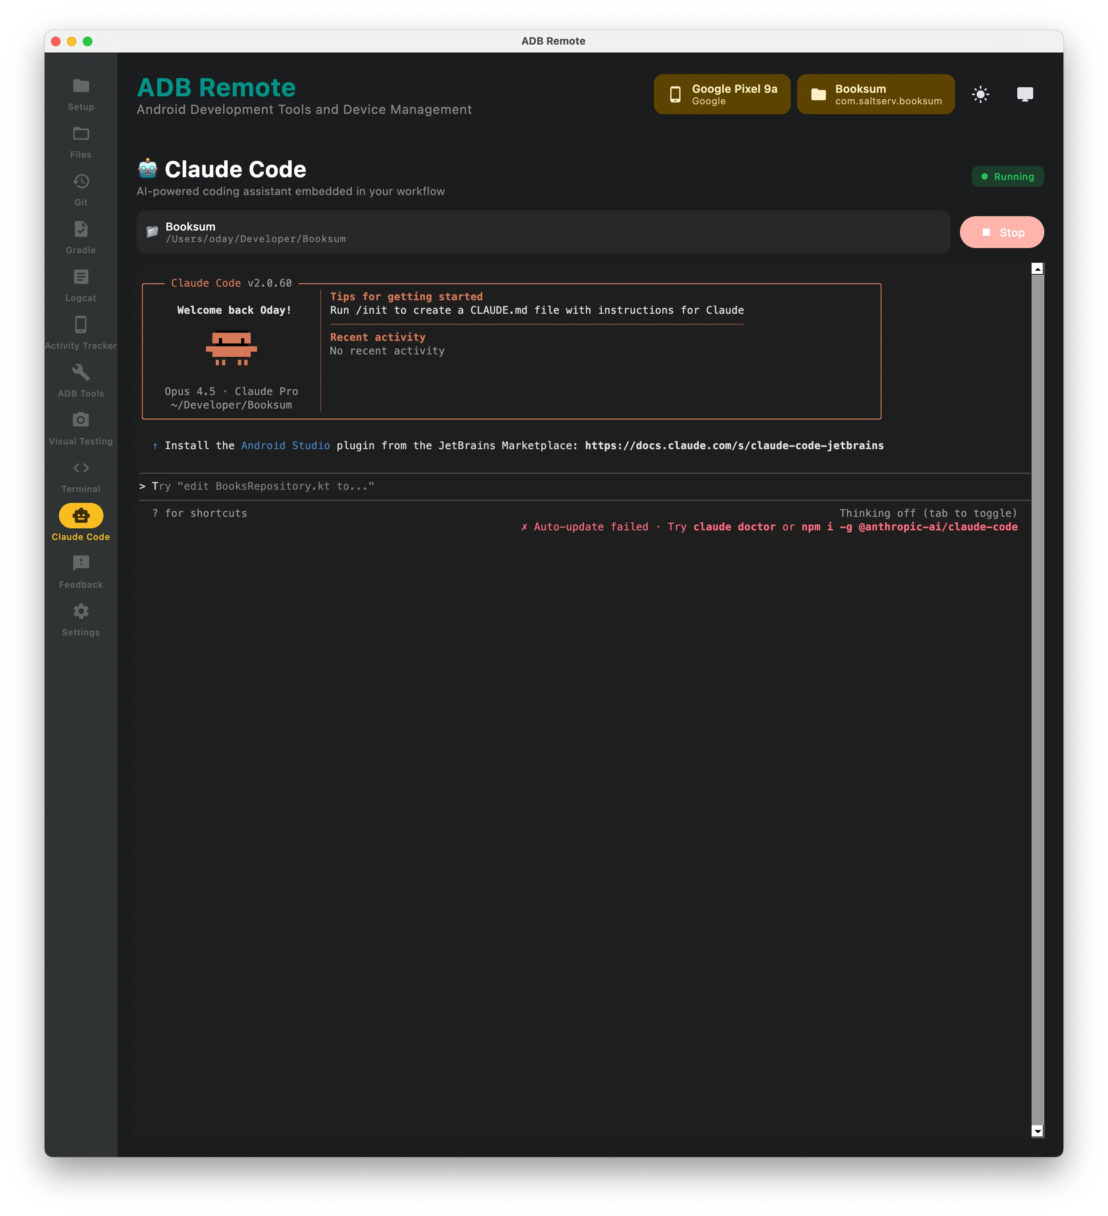Open the claude-code-jetbrains documentation link
This screenshot has width=1108, height=1216.
click(734, 446)
